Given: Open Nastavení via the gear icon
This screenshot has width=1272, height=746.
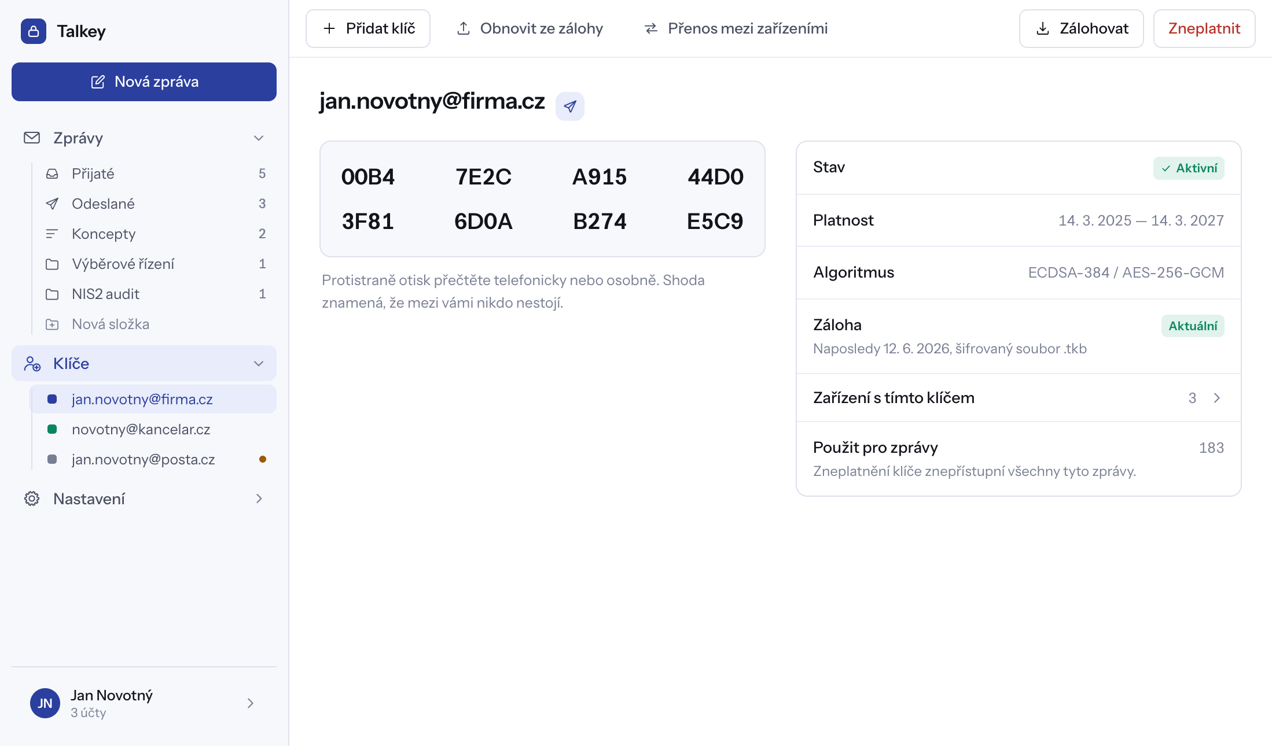Looking at the screenshot, I should (32, 498).
